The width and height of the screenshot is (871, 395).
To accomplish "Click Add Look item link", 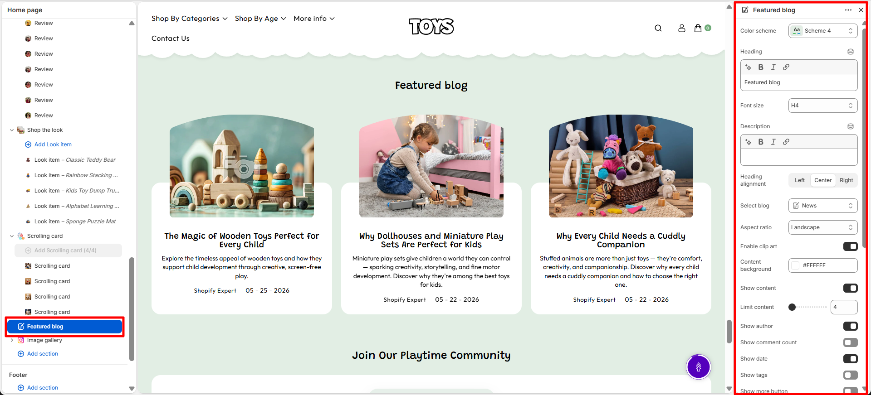I will coord(53,145).
